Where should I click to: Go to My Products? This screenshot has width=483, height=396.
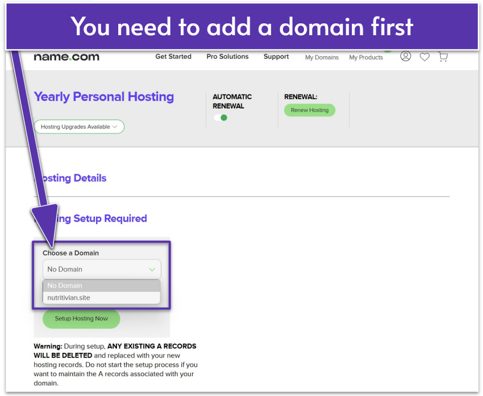point(365,57)
